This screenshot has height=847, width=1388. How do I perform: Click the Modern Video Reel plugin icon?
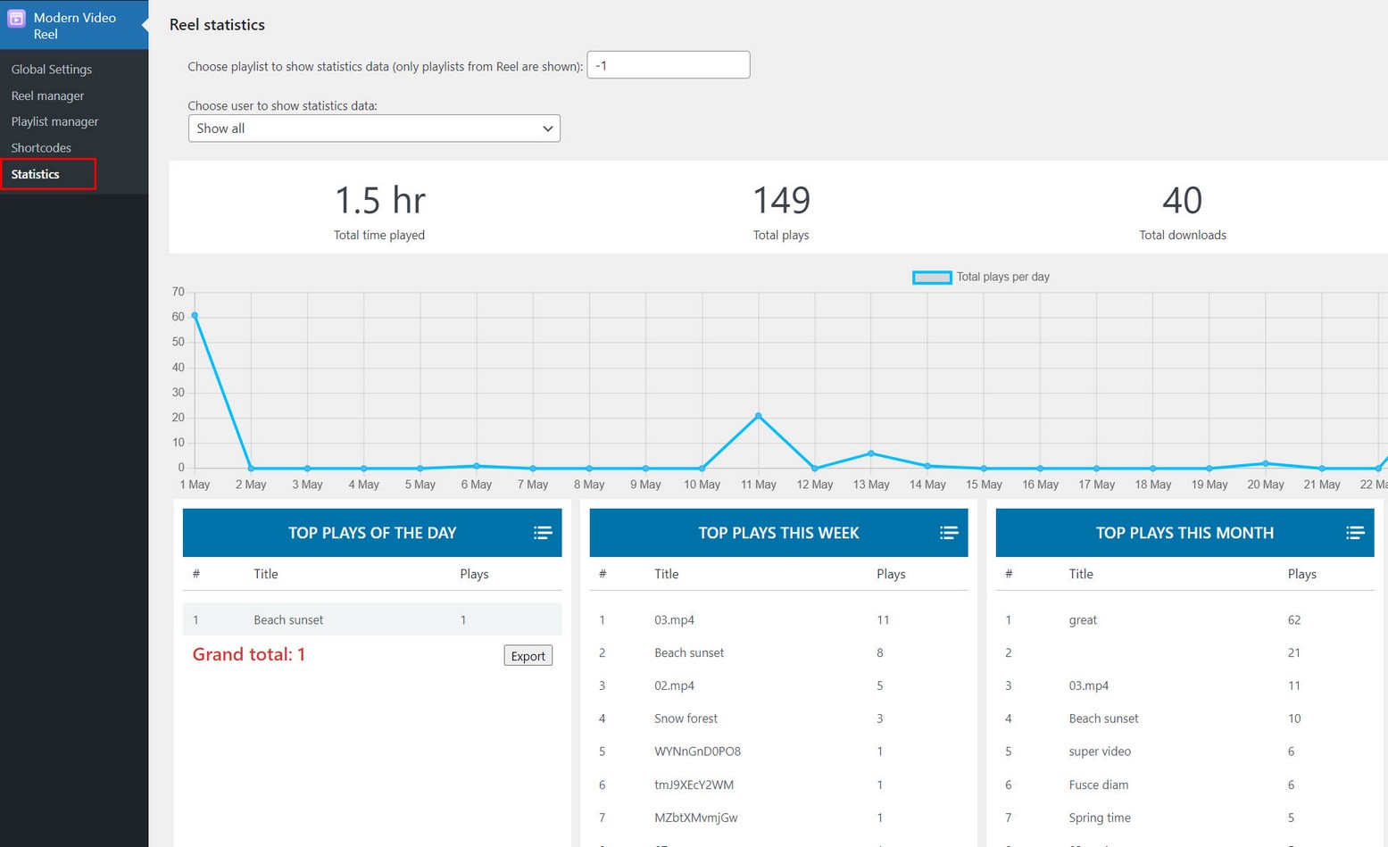coord(17,19)
